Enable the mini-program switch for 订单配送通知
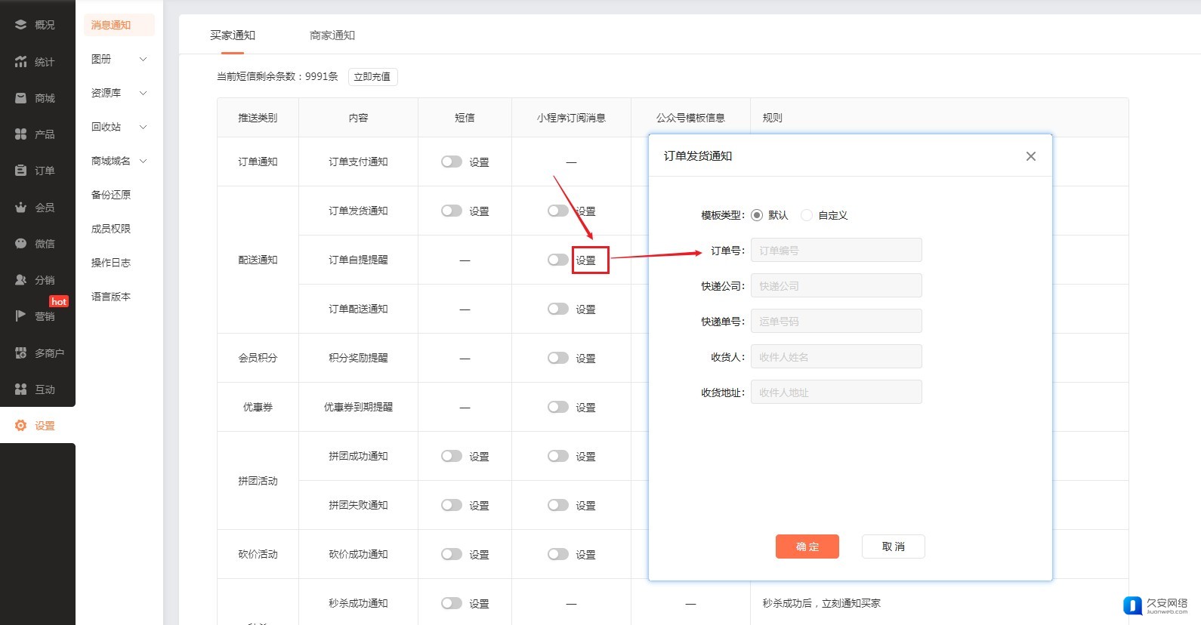Image resolution: width=1201 pixels, height=625 pixels. (558, 309)
